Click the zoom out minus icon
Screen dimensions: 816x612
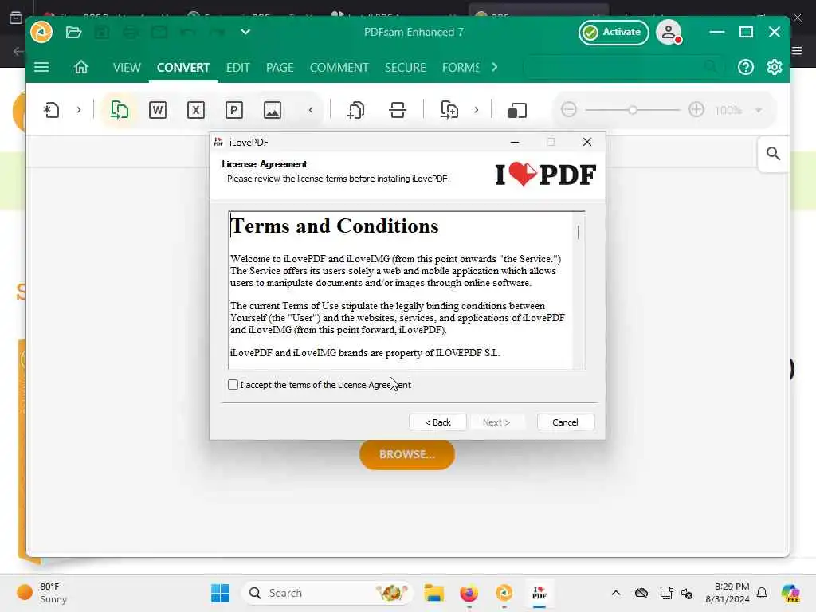[x=569, y=110]
